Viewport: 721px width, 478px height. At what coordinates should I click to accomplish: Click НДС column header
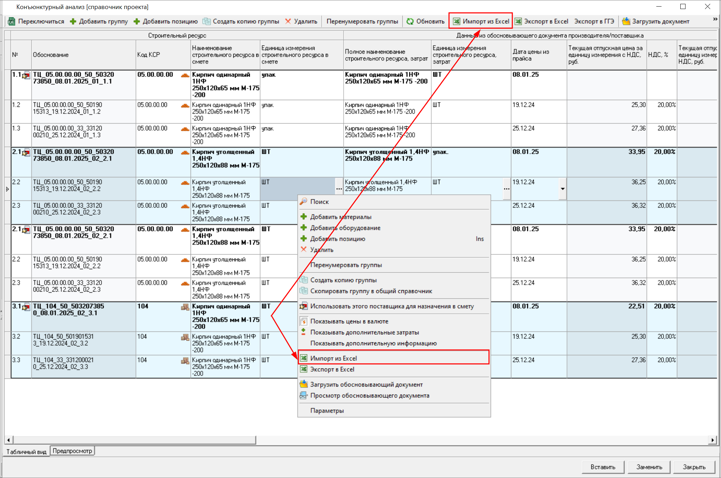(662, 55)
